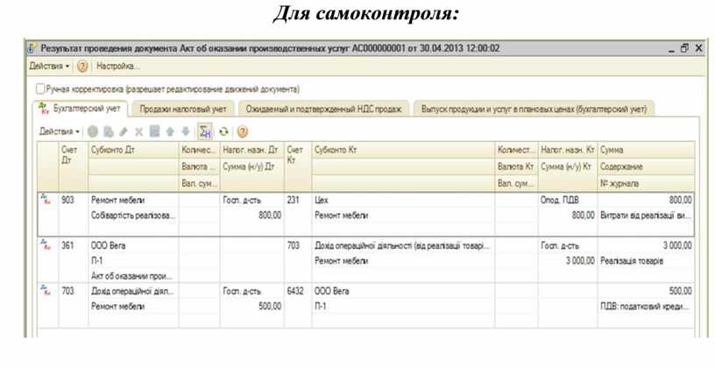
Task: Click ООО Вега in row 361
Action: click(133, 245)
